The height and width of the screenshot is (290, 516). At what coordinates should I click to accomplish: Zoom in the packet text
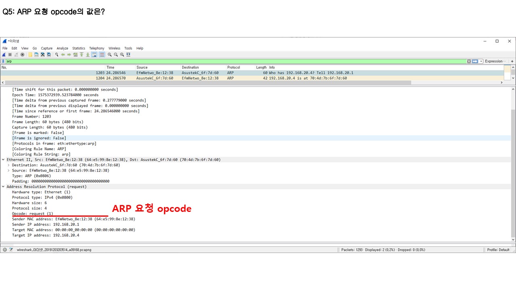[110, 54]
